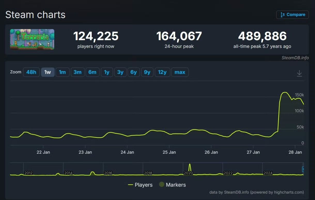Open the chart download menu icon
The image size is (315, 200).
(x=299, y=73)
